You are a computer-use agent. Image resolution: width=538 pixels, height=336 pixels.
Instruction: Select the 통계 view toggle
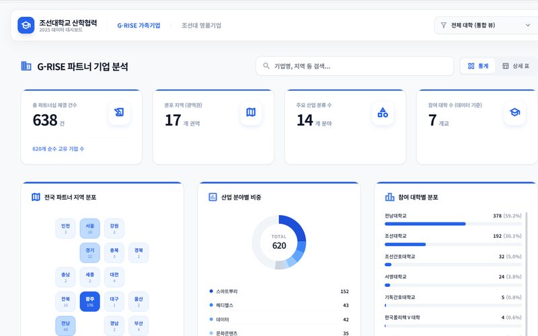point(478,66)
